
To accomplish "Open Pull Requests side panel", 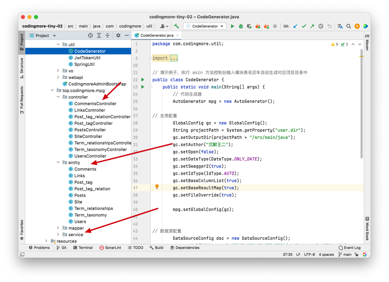I will coord(22,100).
